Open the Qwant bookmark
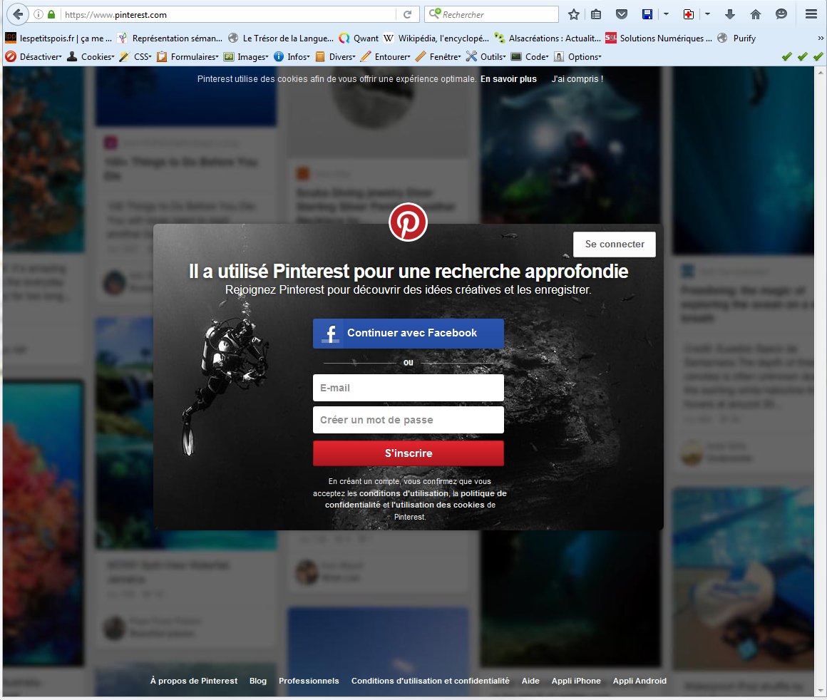Screen dimensions: 827x700 (359, 38)
